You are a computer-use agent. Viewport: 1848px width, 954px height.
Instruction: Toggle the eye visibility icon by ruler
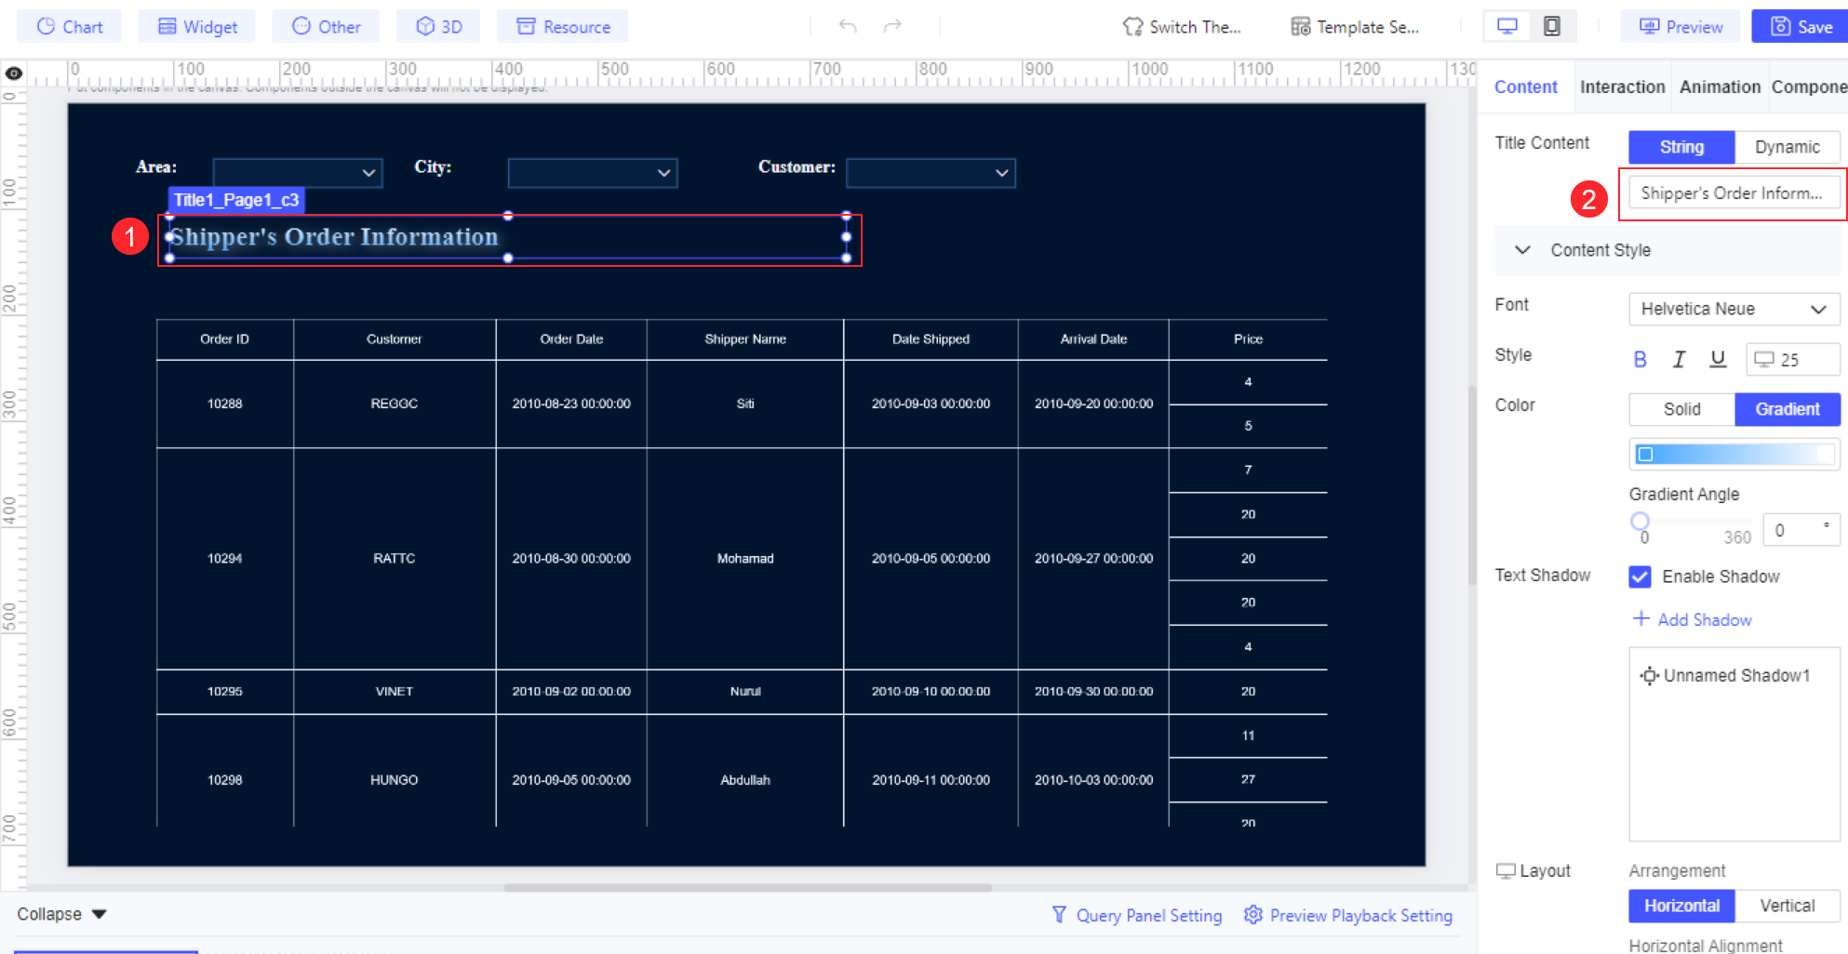coord(14,73)
